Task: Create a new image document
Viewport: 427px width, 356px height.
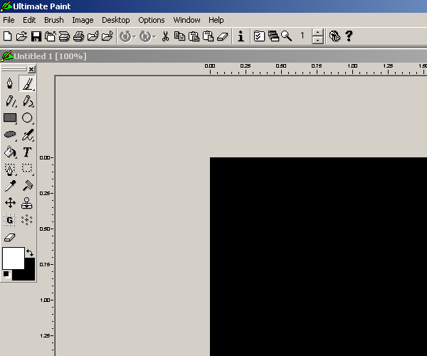Action: point(7,36)
